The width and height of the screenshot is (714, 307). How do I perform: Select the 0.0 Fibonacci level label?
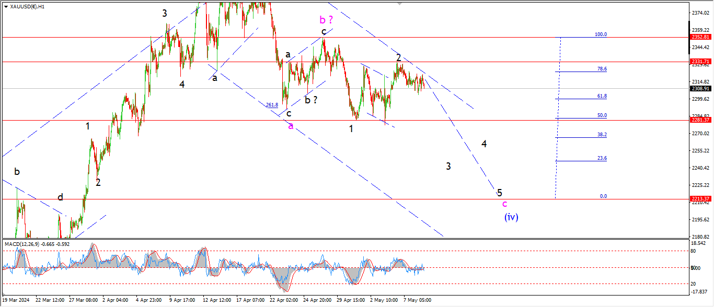pyautogui.click(x=603, y=196)
